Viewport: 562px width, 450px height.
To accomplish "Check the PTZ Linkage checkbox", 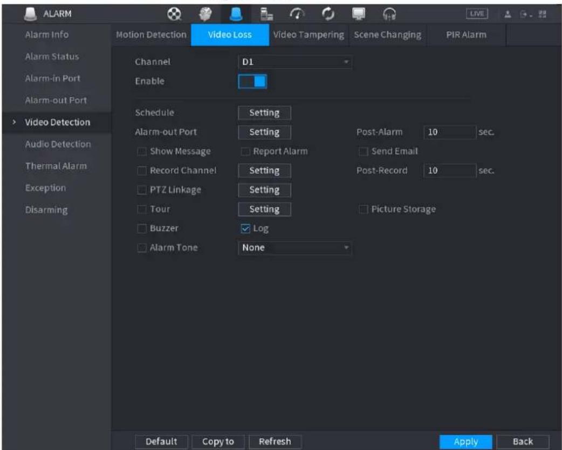I will click(142, 190).
